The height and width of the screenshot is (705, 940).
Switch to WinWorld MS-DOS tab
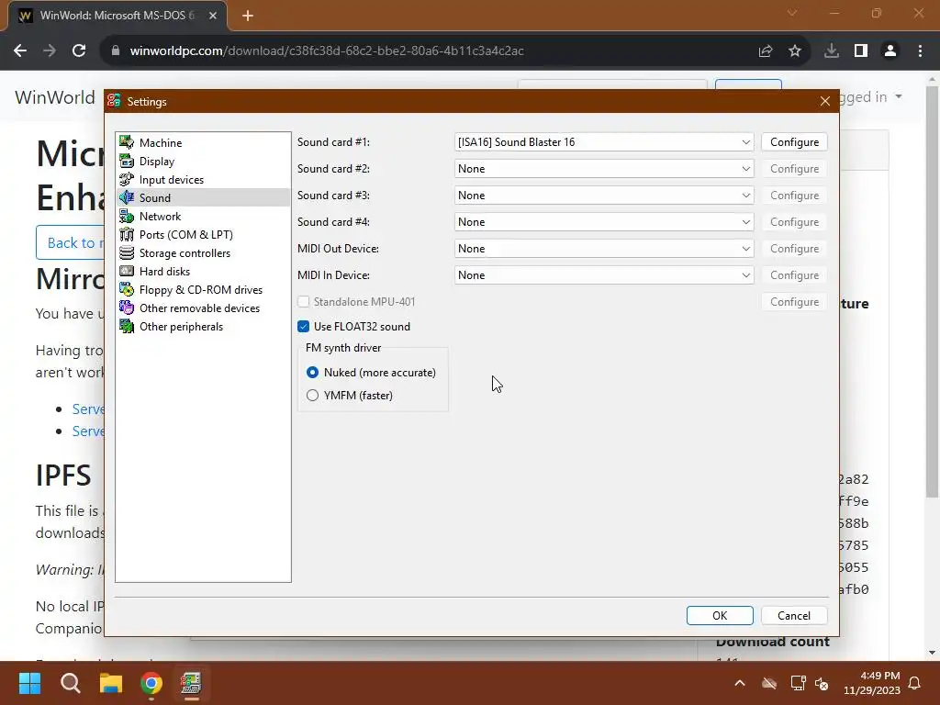pos(117,16)
